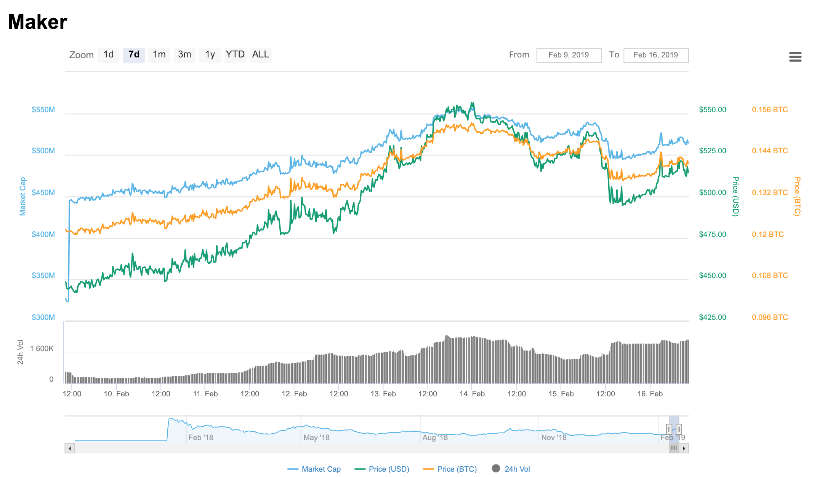The height and width of the screenshot is (477, 814).
Task: Click the Maker chart title
Action: tap(38, 22)
